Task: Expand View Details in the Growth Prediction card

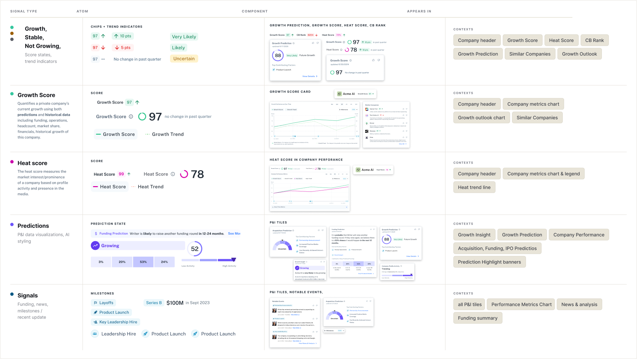Action: pyautogui.click(x=310, y=76)
